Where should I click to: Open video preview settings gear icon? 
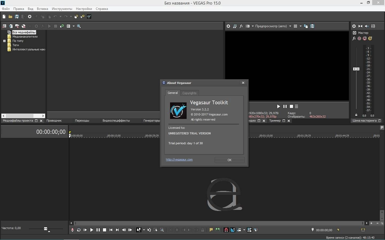(x=228, y=26)
